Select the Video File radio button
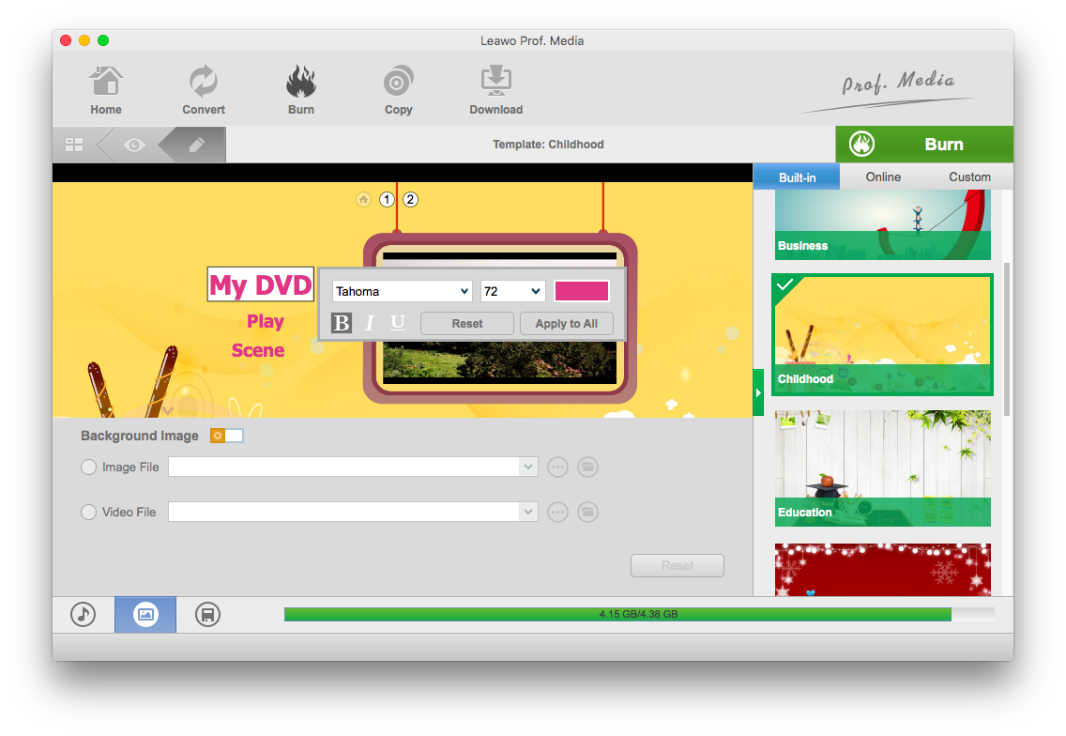 point(88,513)
